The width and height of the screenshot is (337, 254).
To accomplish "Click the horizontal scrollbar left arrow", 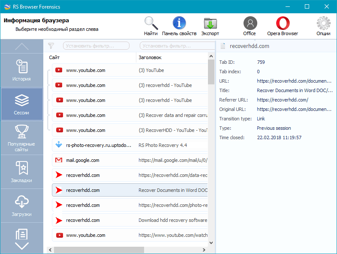I will 50,250.
